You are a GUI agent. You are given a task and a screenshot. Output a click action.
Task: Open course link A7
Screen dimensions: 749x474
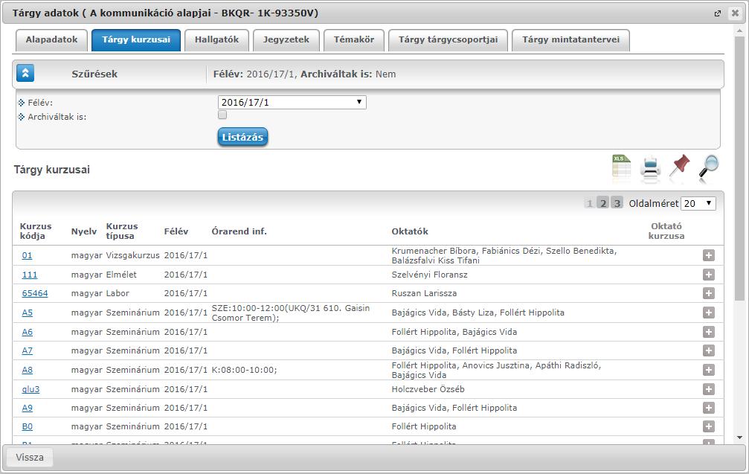[x=28, y=350]
